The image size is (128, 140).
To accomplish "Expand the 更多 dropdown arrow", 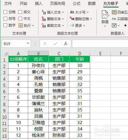I will coord(84,26).
